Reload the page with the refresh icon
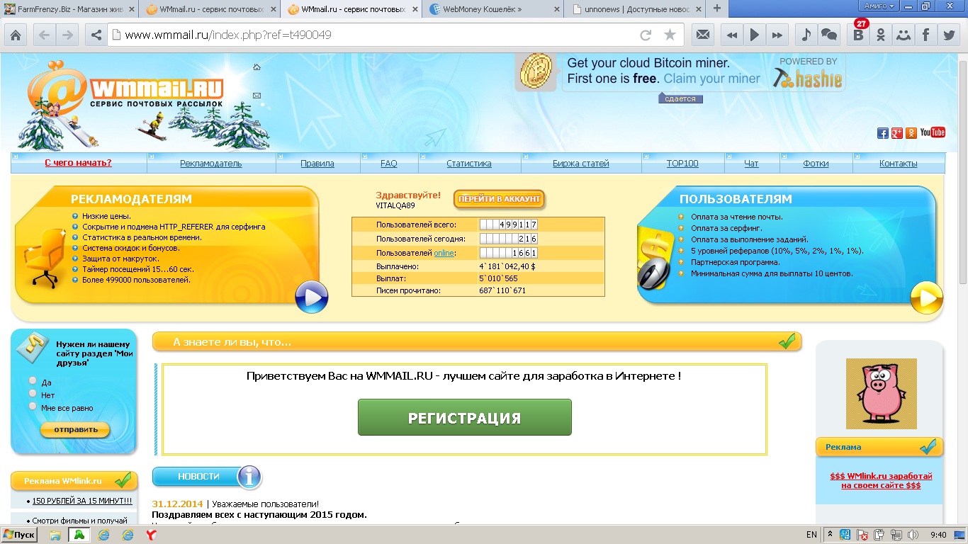The width and height of the screenshot is (968, 544). pyautogui.click(x=646, y=35)
